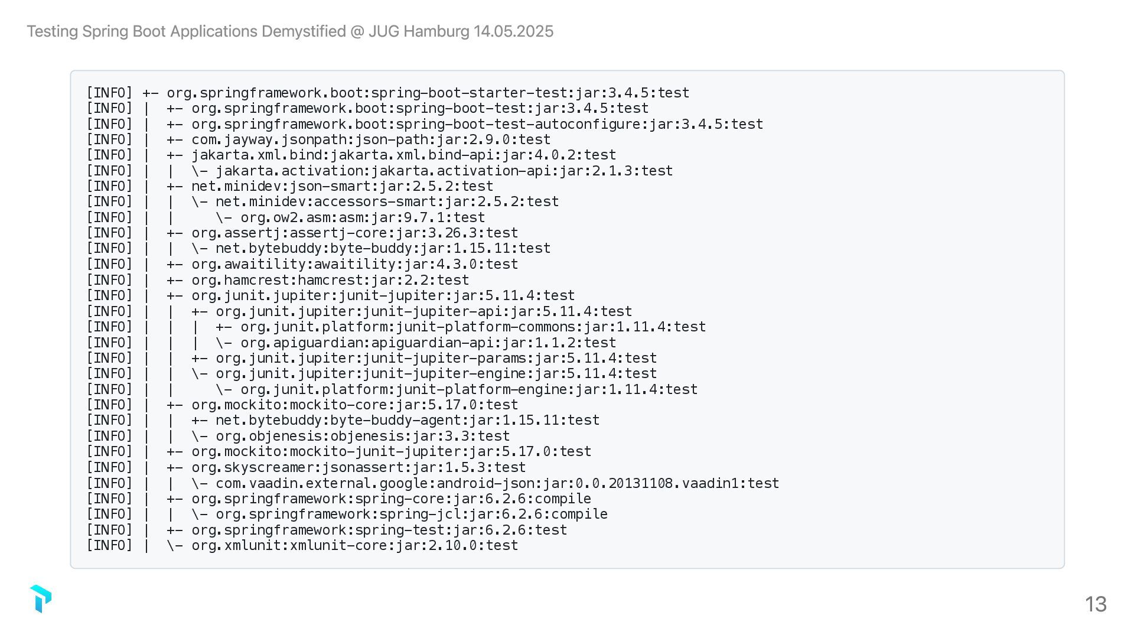Select the spring-boot-starter-test root dependency line
This screenshot has width=1134, height=638.
coord(428,93)
